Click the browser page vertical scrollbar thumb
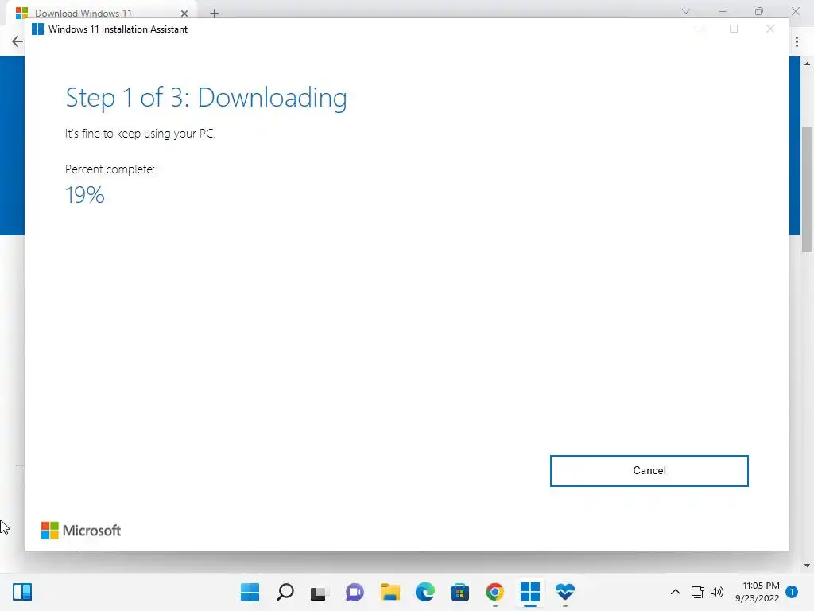The height and width of the screenshot is (611, 814). (x=807, y=189)
